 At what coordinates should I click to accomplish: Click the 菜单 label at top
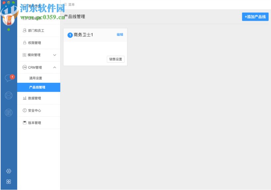coord(71,5)
